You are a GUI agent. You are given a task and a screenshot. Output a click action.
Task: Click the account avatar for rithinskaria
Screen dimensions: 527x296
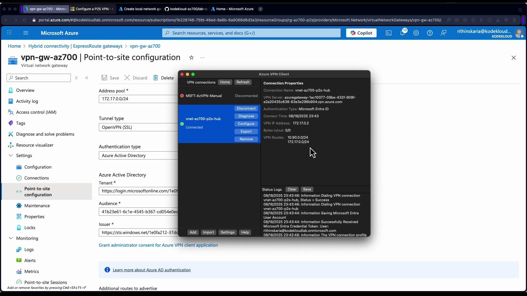point(519,33)
